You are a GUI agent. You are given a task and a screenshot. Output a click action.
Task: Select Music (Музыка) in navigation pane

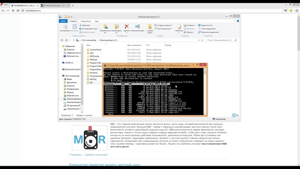(68, 92)
